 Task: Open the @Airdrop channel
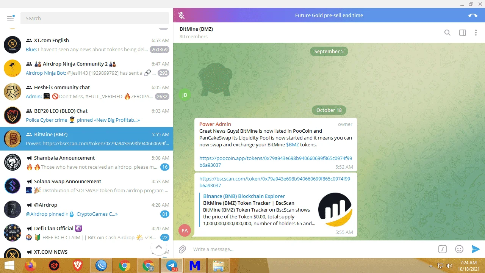pyautogui.click(x=86, y=209)
